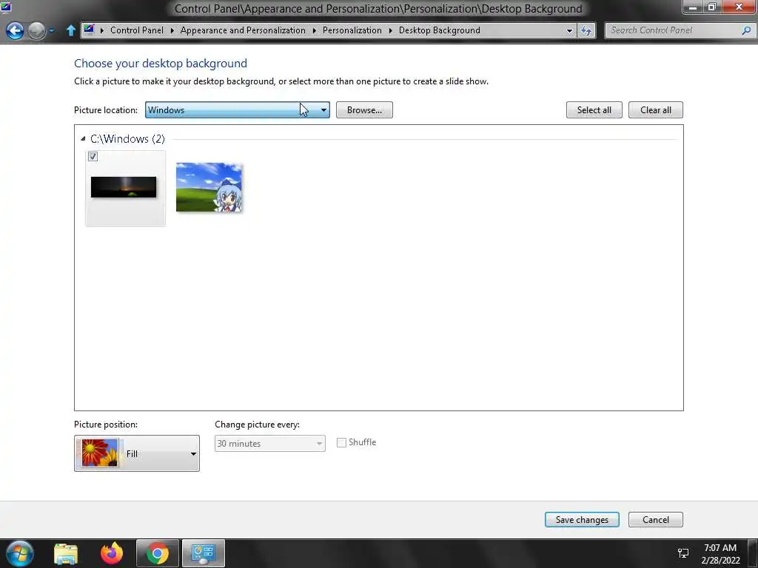
Task: Uncheck the dark wallpaper checkbox
Action: (x=93, y=157)
